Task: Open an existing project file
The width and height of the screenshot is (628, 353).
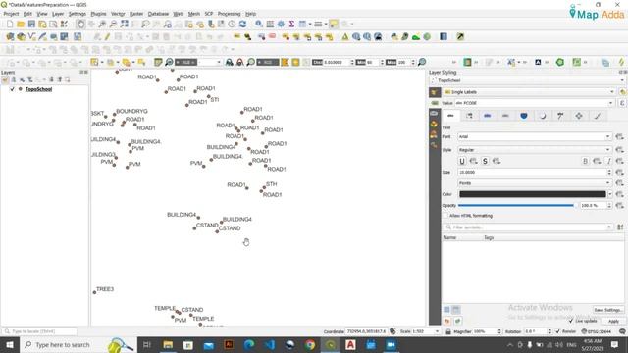Action: [21, 25]
